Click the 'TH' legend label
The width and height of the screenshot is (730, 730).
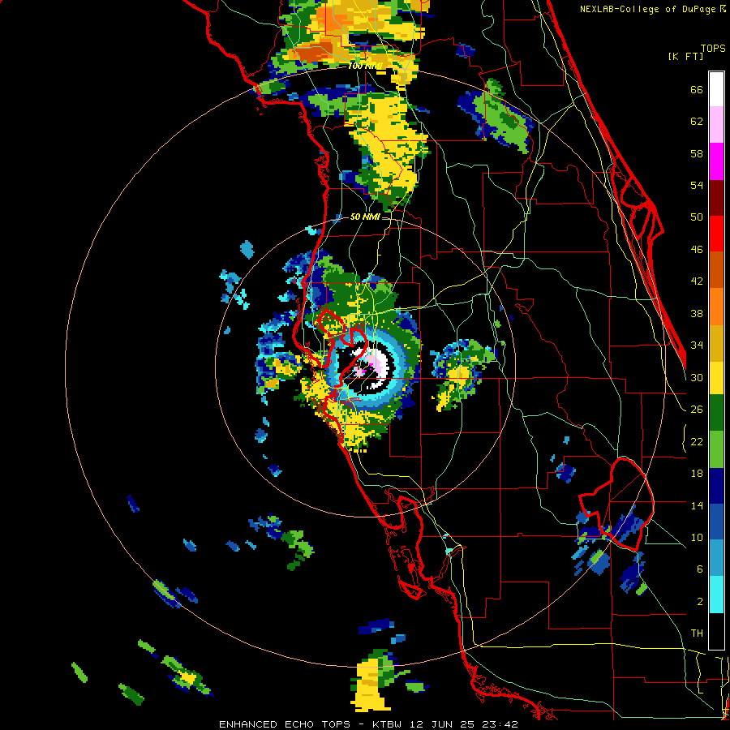click(x=697, y=633)
